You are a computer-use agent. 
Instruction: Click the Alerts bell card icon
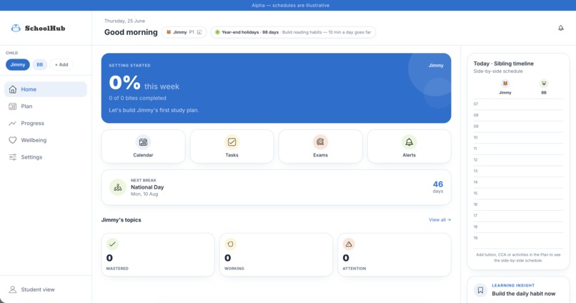pos(409,141)
